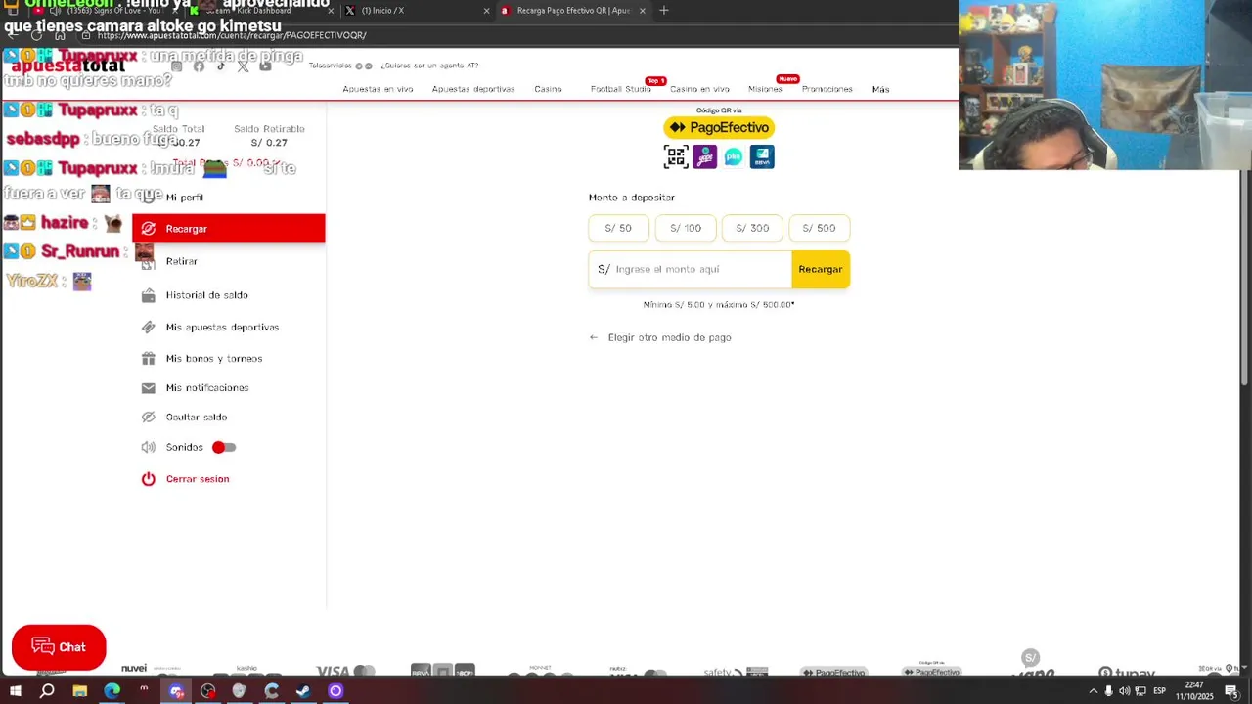Open Microsoft Edge from the taskbar

(112, 691)
